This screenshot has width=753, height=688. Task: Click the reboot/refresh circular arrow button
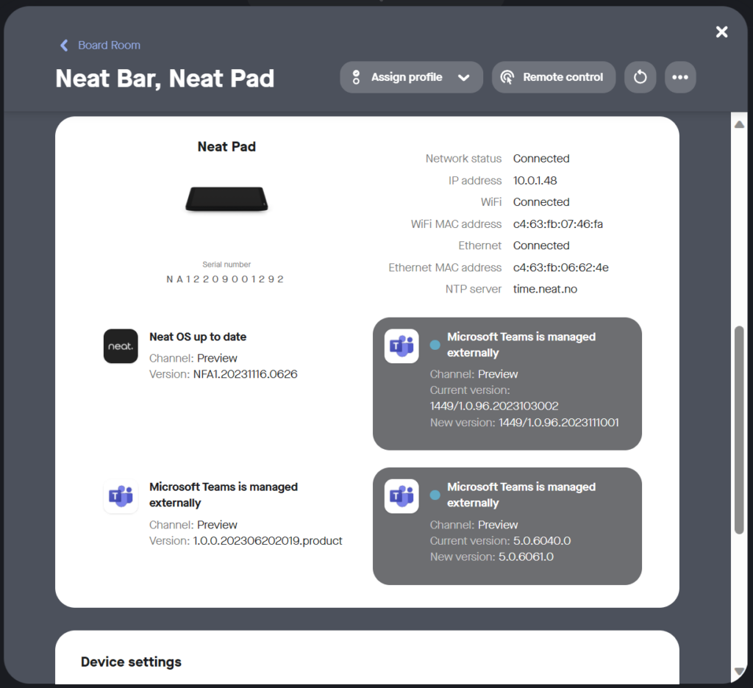click(640, 77)
